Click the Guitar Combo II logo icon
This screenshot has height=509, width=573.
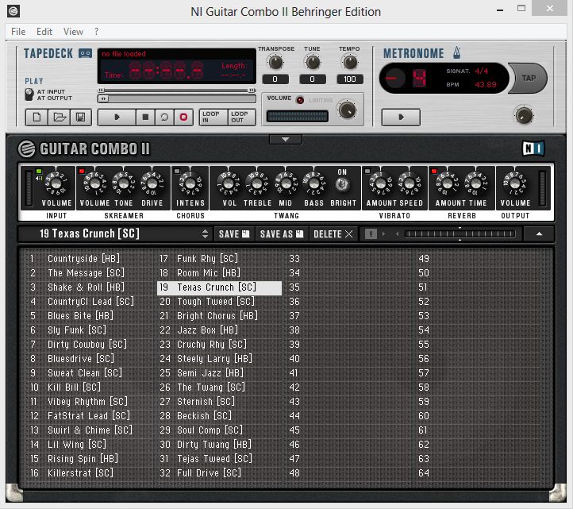click(x=26, y=148)
